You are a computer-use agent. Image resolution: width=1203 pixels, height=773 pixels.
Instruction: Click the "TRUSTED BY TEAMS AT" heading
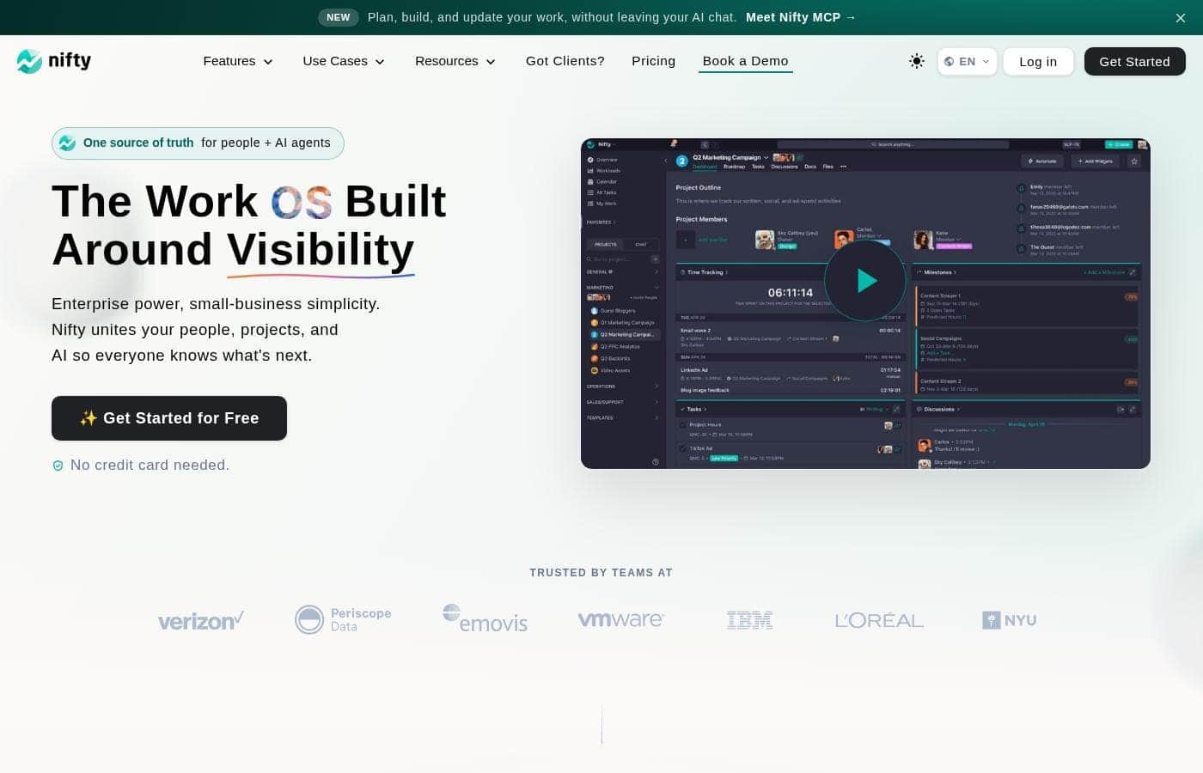pos(601,573)
